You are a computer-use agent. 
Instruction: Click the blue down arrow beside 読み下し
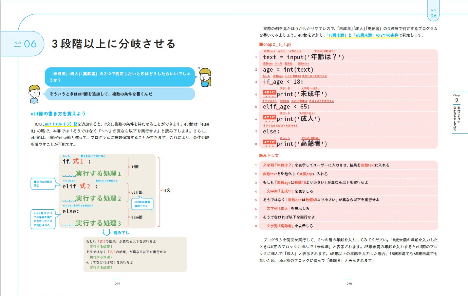pos(106,233)
